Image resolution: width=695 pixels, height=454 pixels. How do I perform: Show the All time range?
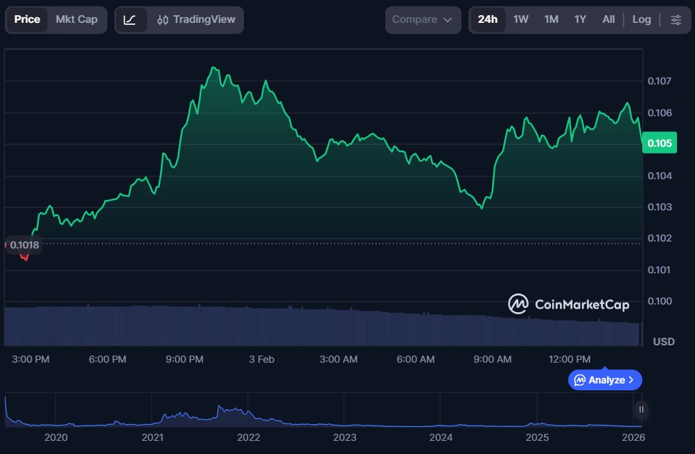[608, 19]
